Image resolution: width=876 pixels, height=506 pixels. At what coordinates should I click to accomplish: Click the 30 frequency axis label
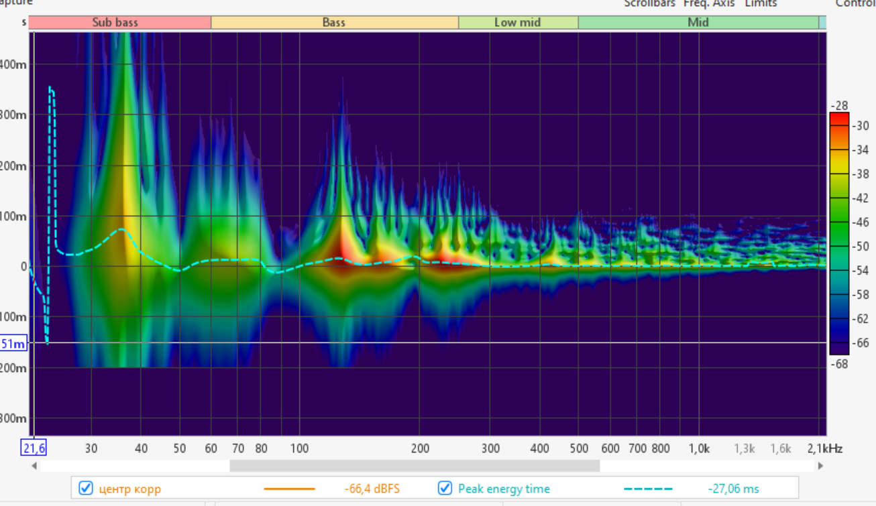(91, 448)
